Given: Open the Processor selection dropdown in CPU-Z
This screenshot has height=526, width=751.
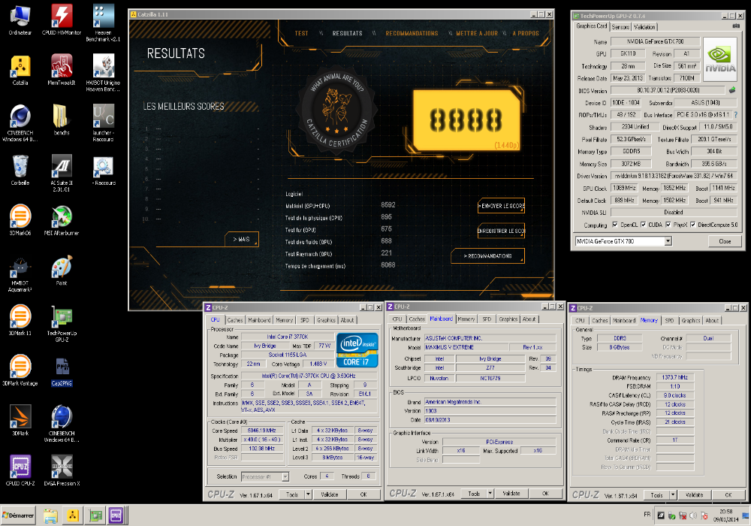Looking at the screenshot, I should (285, 476).
